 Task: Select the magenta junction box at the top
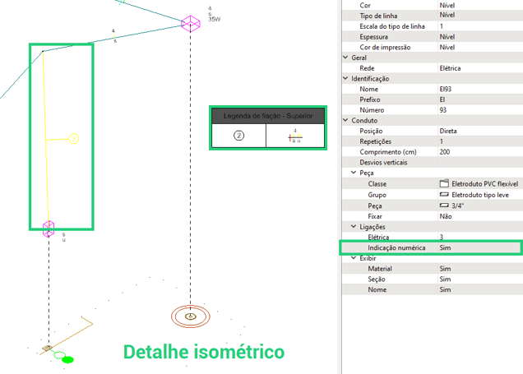coord(191,24)
